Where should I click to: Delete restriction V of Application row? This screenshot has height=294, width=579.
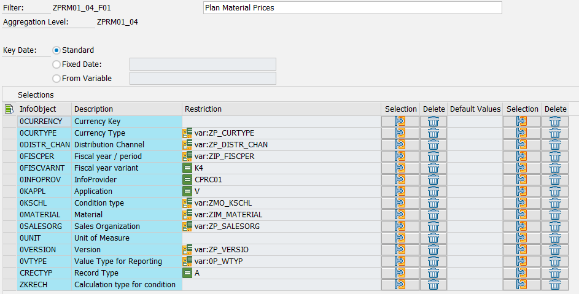(433, 191)
